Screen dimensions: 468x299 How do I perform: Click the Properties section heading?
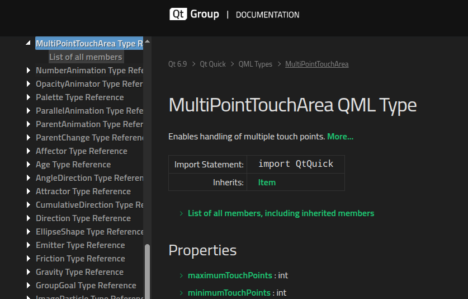coord(202,250)
